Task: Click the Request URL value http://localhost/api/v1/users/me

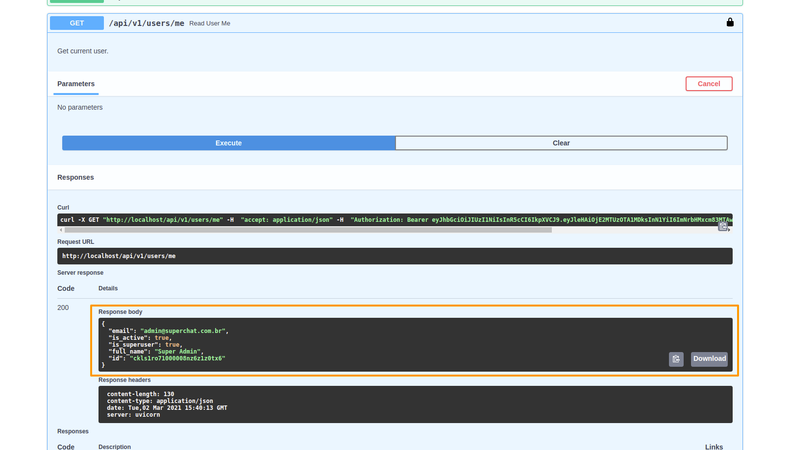Action: (119, 256)
